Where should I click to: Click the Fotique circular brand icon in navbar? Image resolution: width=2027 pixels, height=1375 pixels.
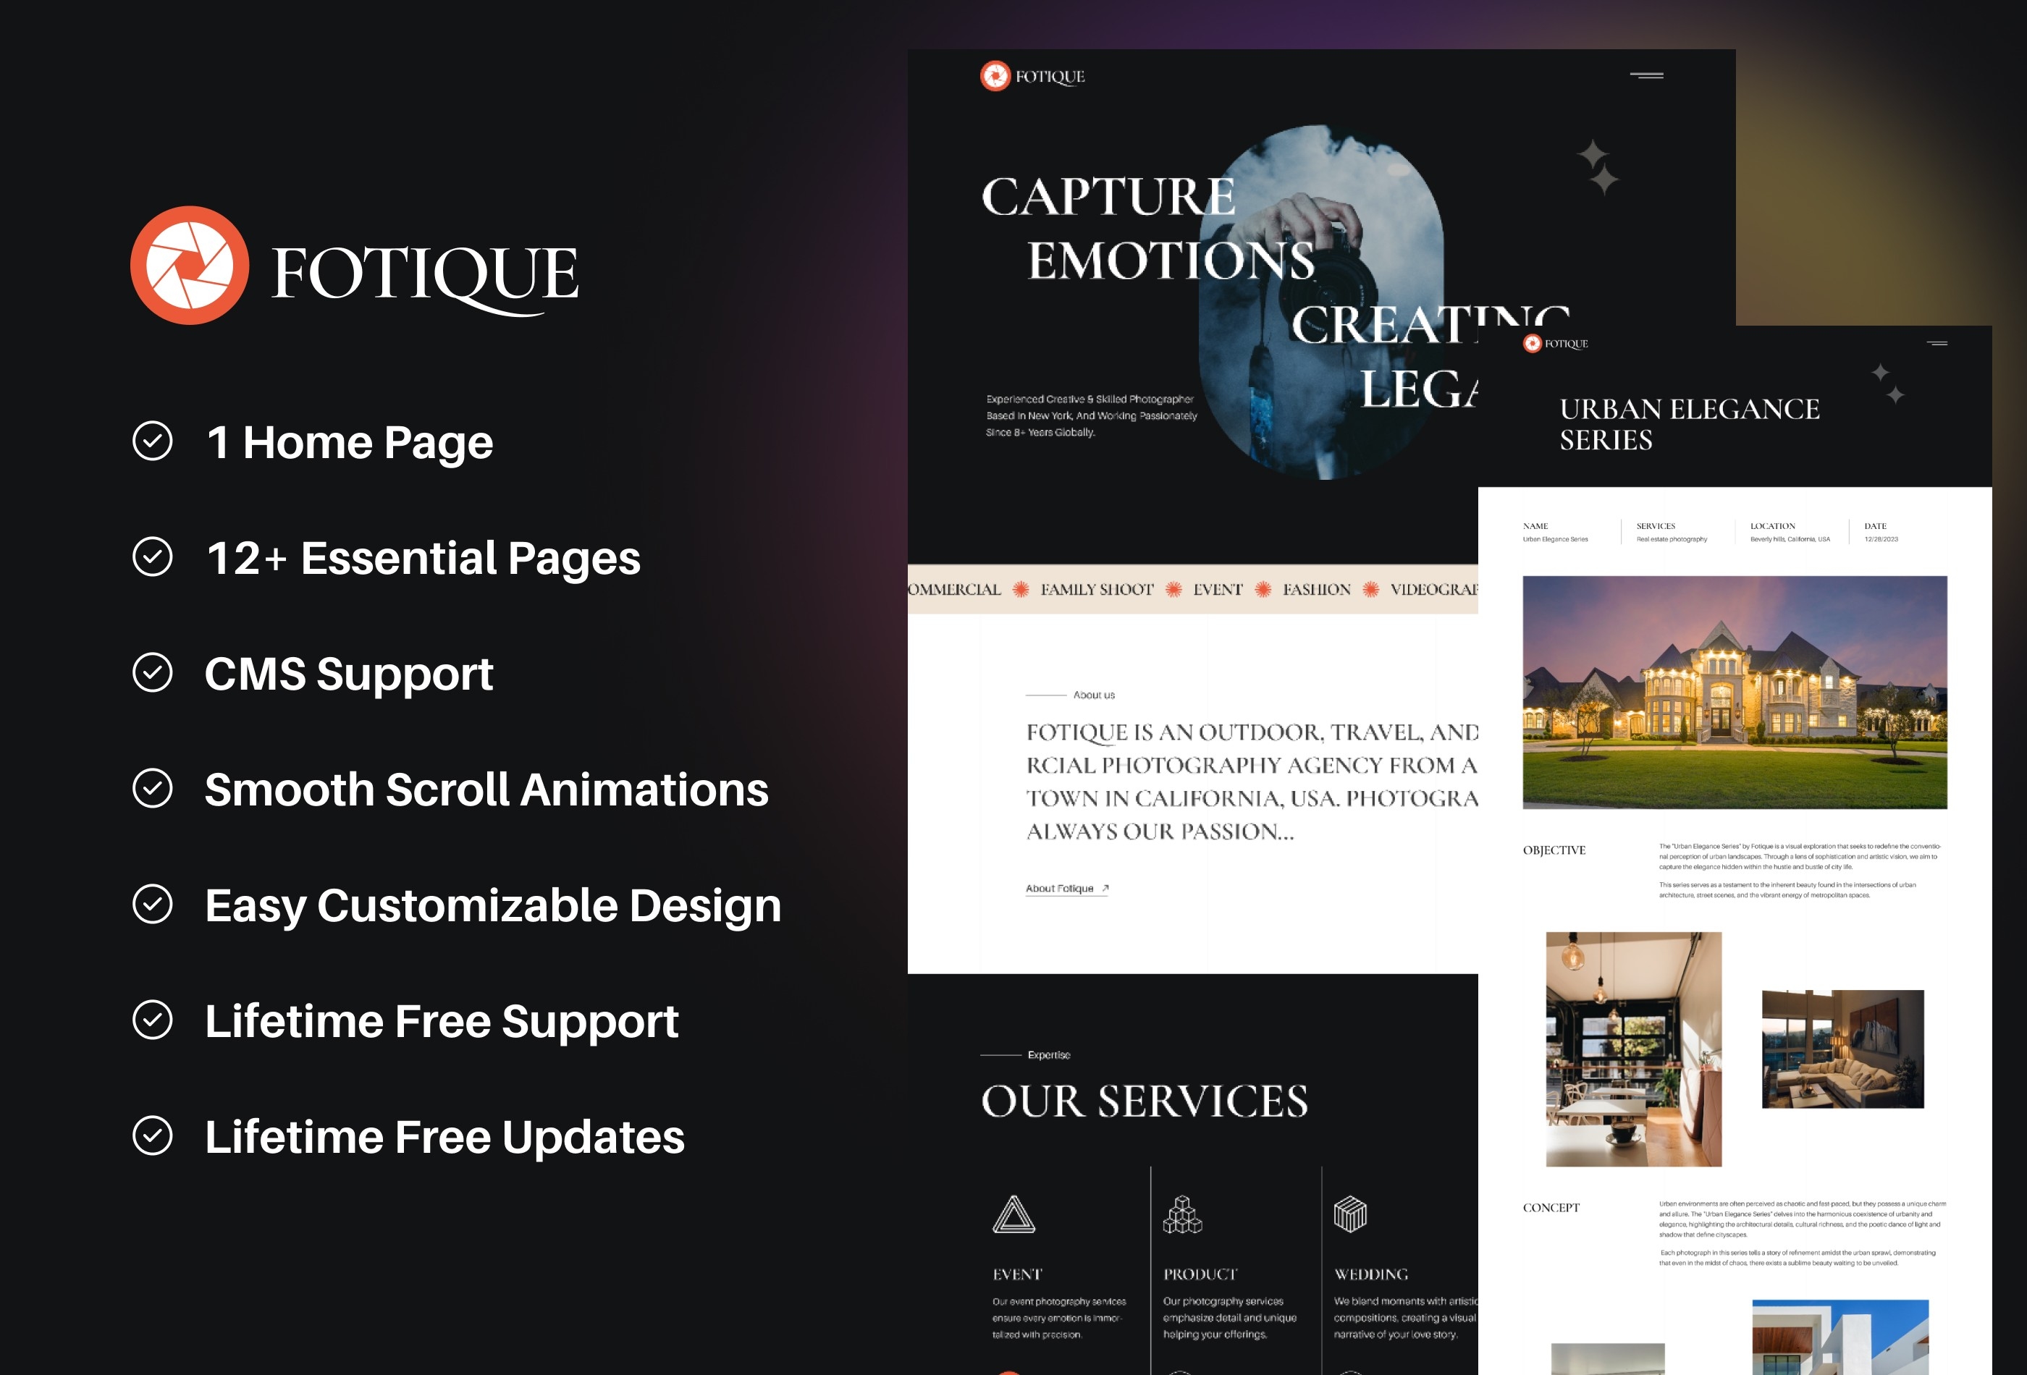pyautogui.click(x=995, y=75)
